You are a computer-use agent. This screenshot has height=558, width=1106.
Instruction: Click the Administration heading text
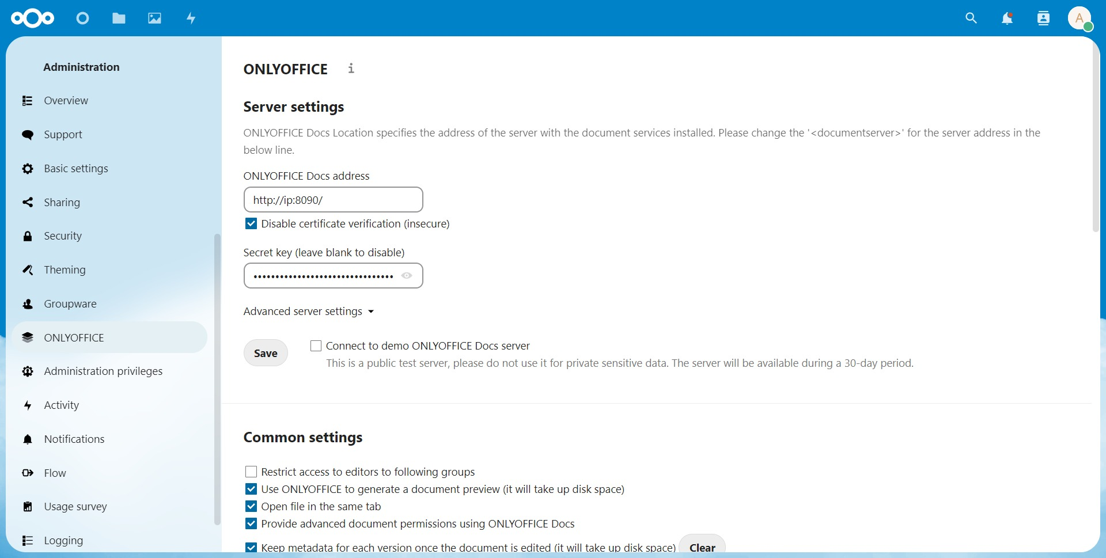tap(81, 67)
